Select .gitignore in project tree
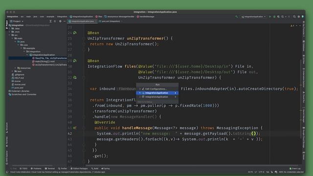 18,75
